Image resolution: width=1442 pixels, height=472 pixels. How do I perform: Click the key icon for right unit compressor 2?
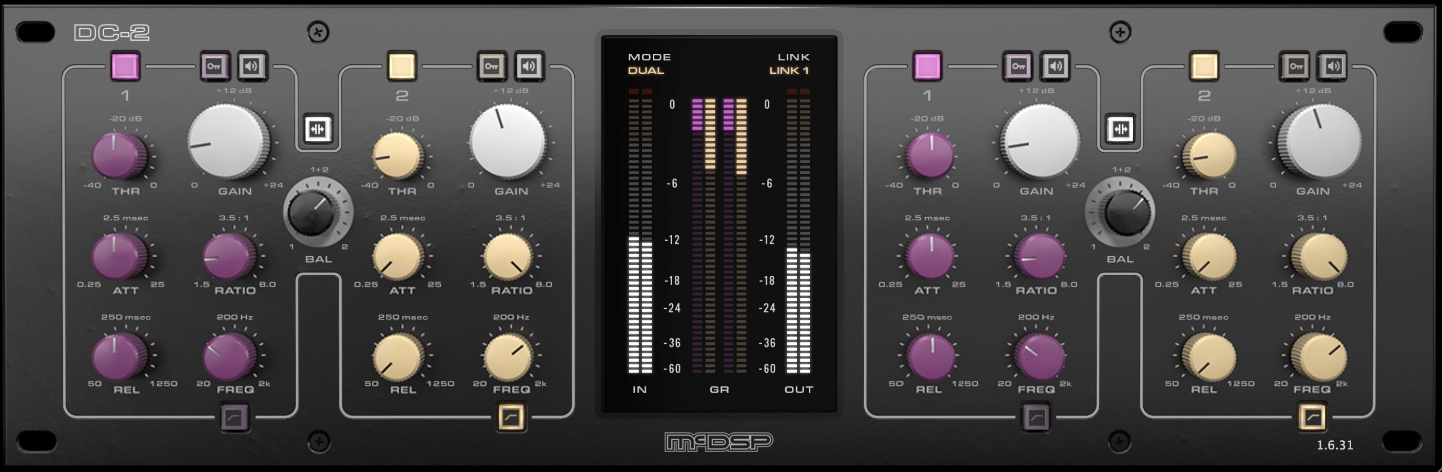(1295, 67)
